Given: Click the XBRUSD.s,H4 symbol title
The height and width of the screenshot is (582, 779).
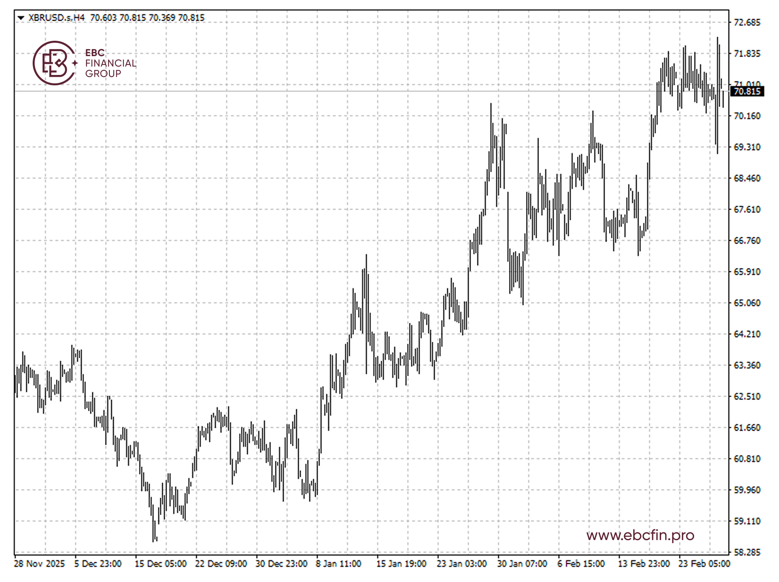Looking at the screenshot, I should point(56,18).
